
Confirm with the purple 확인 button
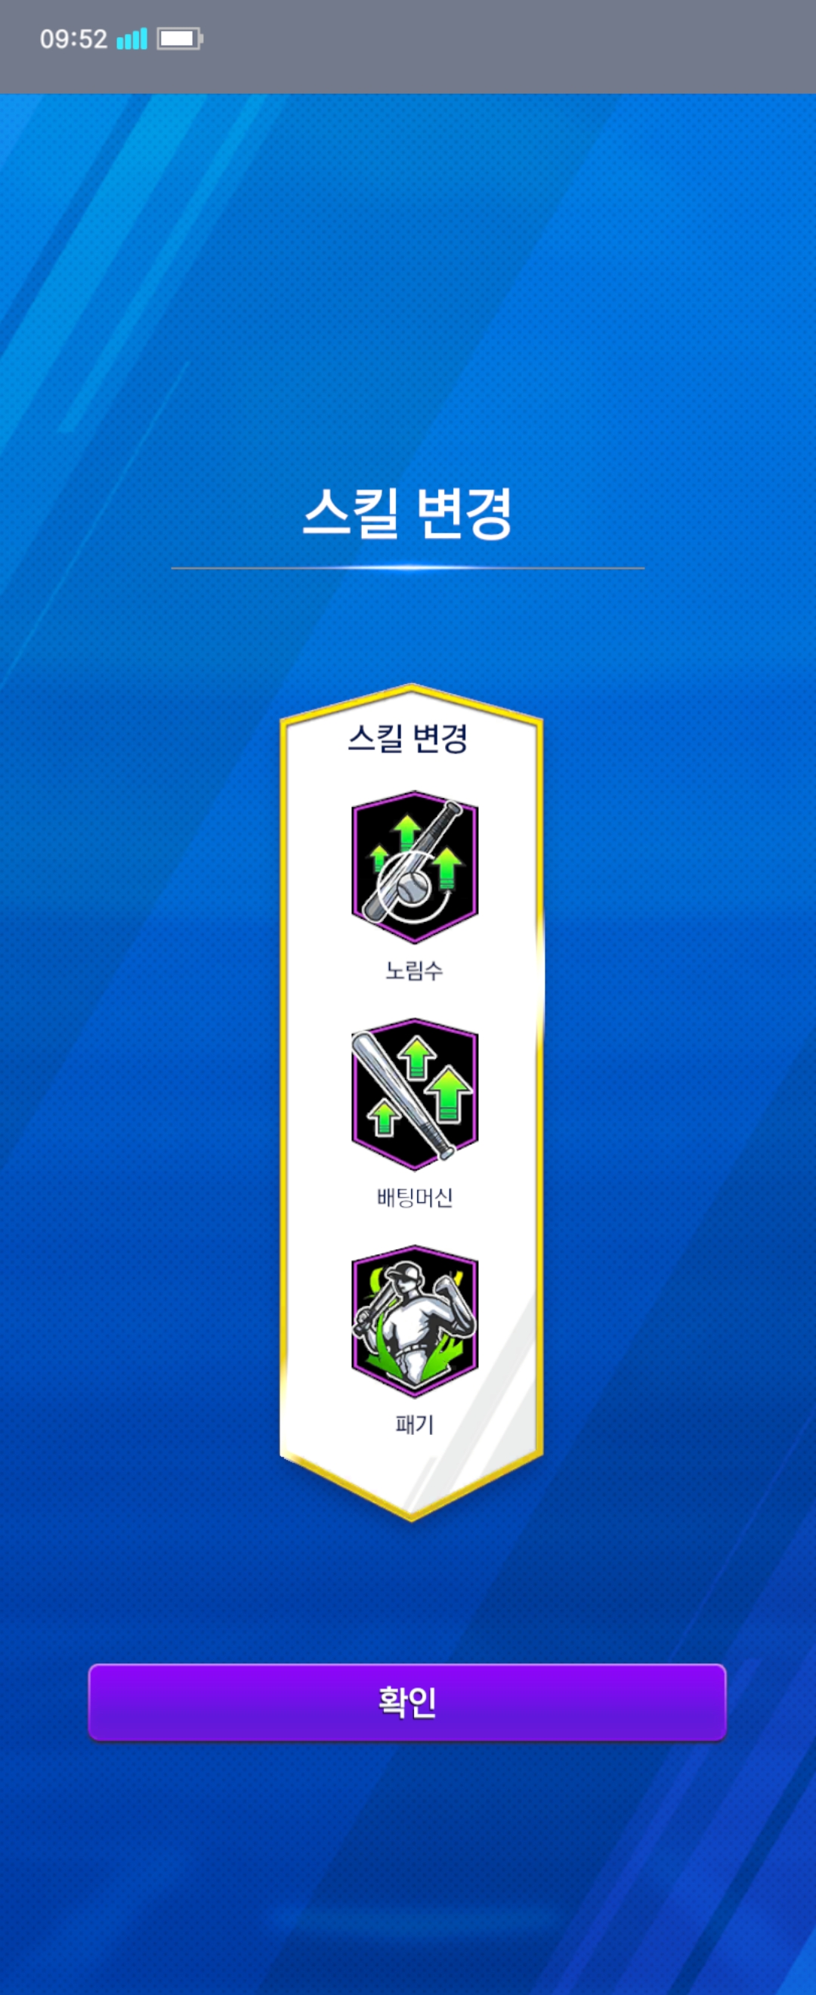coord(407,1702)
